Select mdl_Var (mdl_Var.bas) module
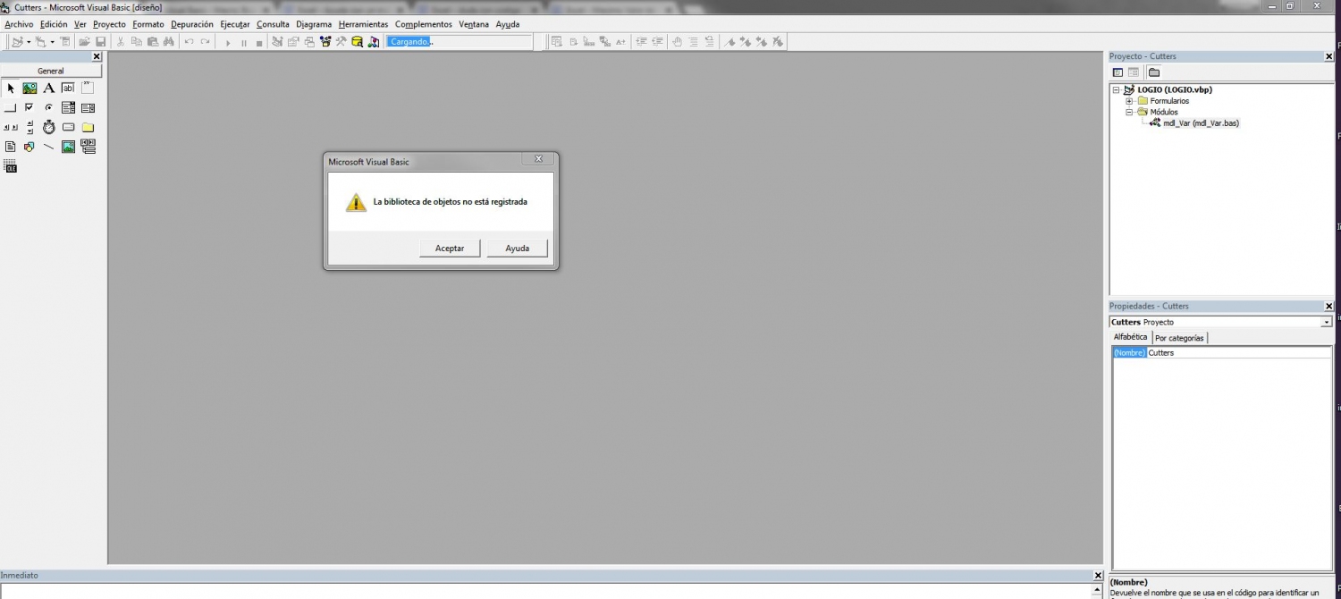Image resolution: width=1341 pixels, height=599 pixels. tap(1201, 123)
